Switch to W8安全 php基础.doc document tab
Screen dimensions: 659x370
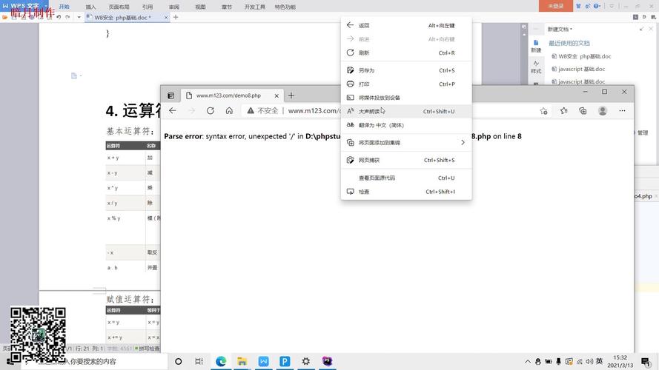point(123,18)
